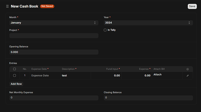
Task: Click the Month selector arrows icon
Action: pyautogui.click(x=95, y=23)
